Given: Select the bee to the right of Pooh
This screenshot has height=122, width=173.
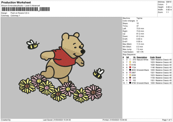Looking at the screenshot, I should 98,73.
